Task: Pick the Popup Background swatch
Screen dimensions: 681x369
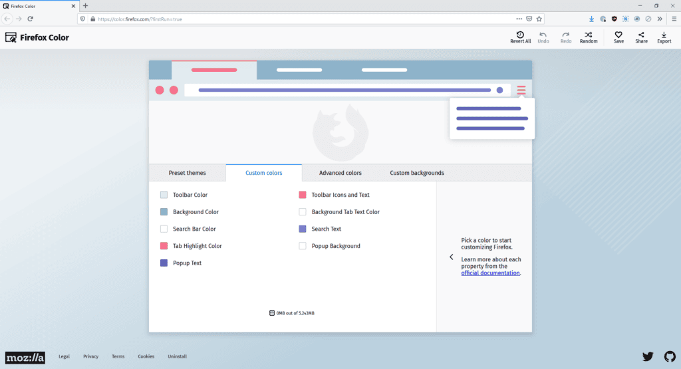Action: [x=303, y=246]
